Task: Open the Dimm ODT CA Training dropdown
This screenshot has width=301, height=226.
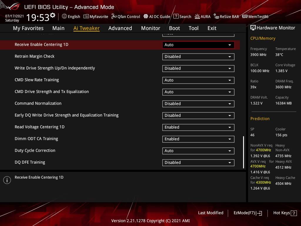Action: coord(198,139)
